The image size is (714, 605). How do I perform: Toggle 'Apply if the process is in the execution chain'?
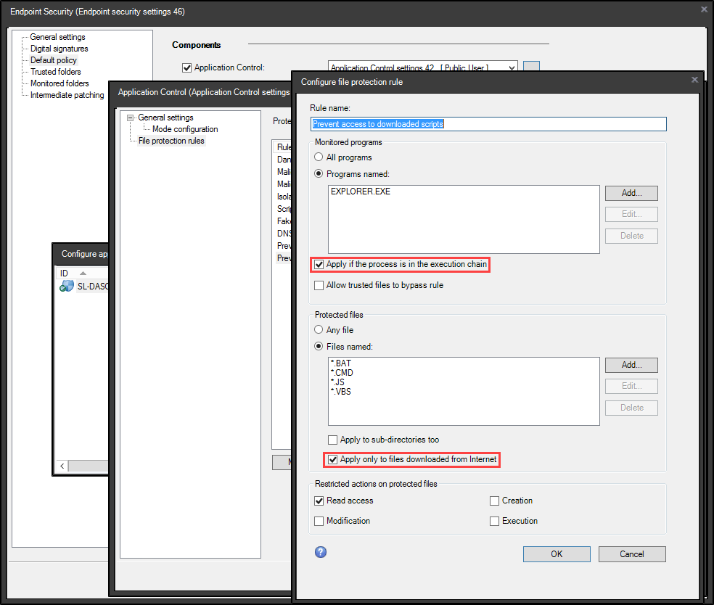click(319, 265)
